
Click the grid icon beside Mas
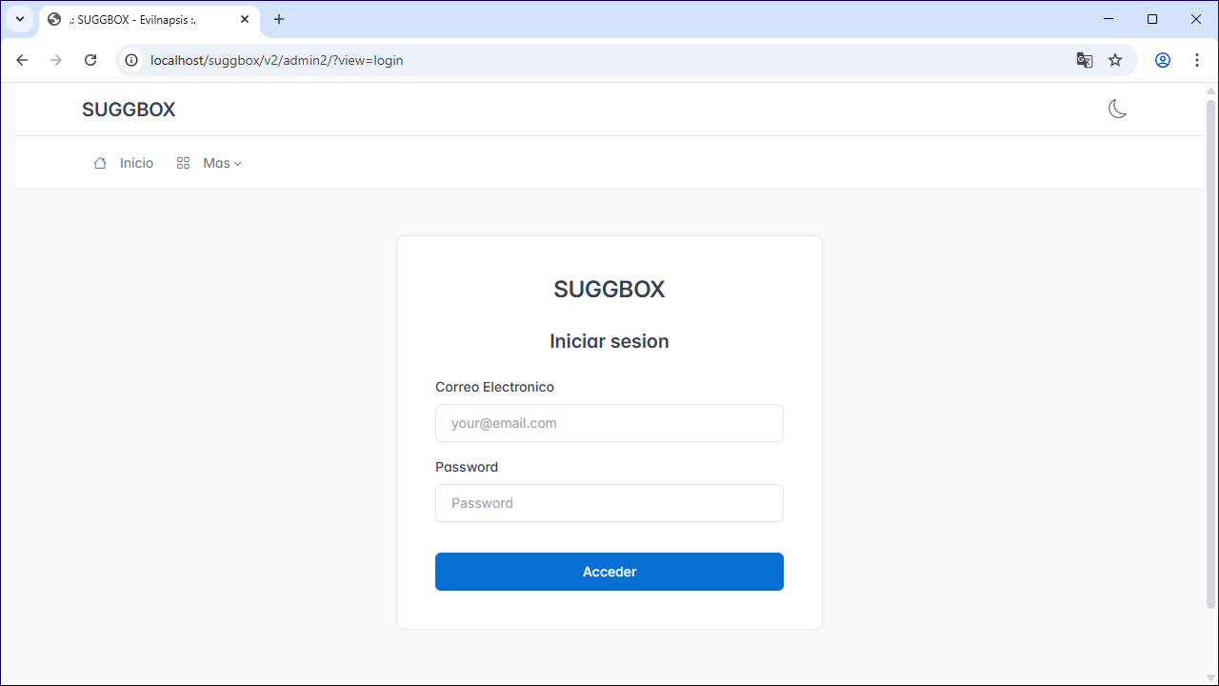tap(184, 163)
